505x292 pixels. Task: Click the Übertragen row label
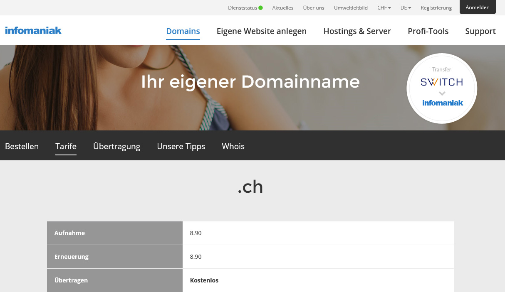pyautogui.click(x=71, y=280)
